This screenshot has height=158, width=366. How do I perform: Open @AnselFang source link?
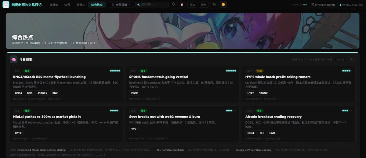pos(271,99)
